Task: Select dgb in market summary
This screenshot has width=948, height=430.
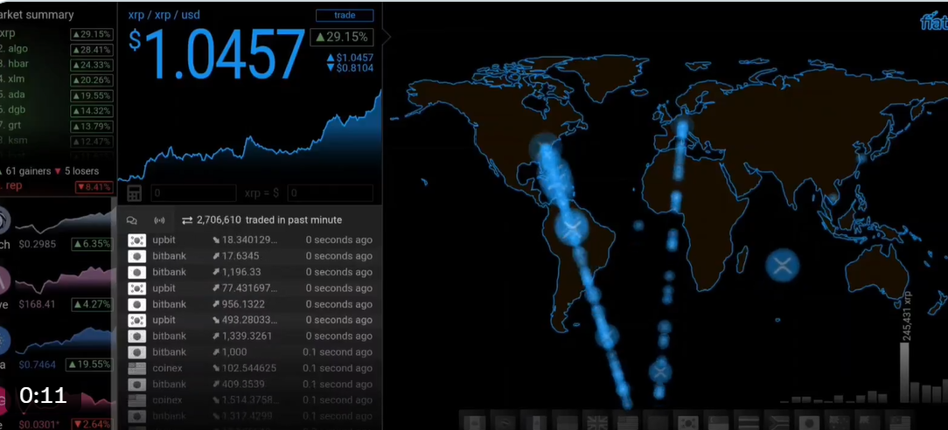Action: click(x=17, y=110)
